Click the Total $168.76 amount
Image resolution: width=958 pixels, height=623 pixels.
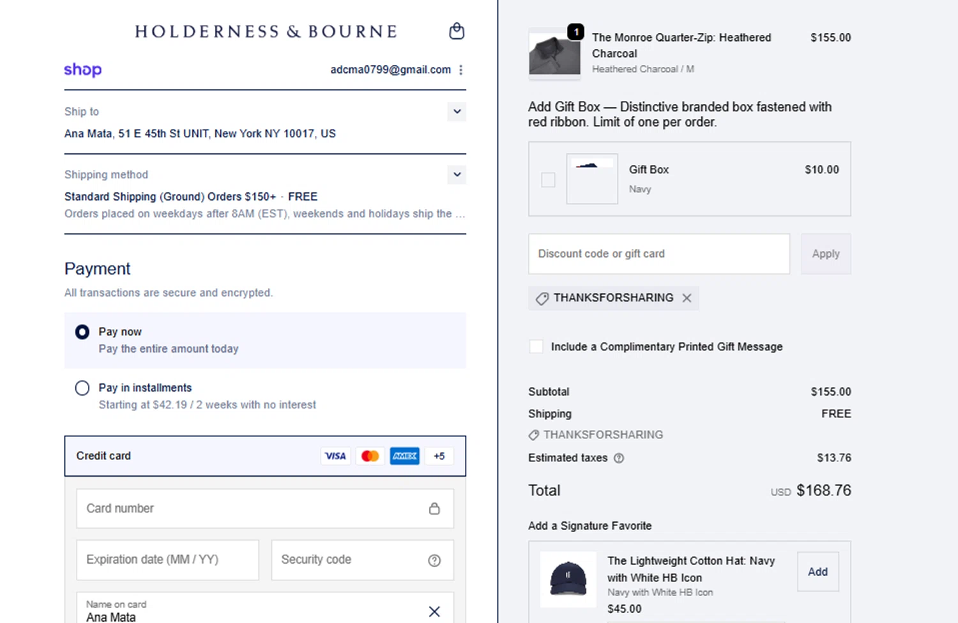[823, 491]
